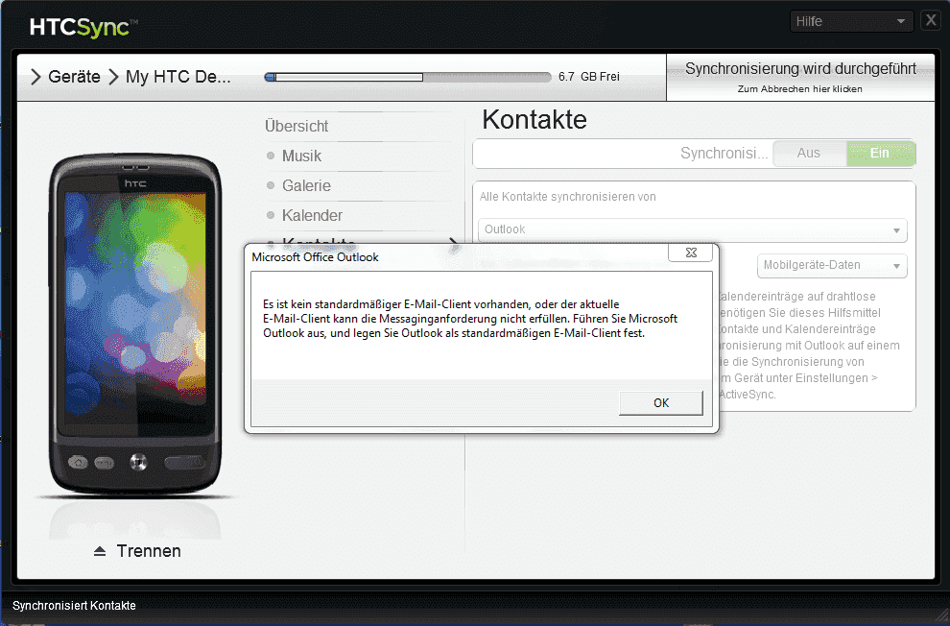Click Geräte in the breadcrumb
The height and width of the screenshot is (626, 950).
pos(74,77)
